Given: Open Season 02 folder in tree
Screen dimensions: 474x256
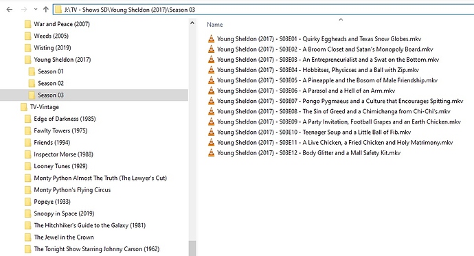Looking at the screenshot, I should point(50,83).
